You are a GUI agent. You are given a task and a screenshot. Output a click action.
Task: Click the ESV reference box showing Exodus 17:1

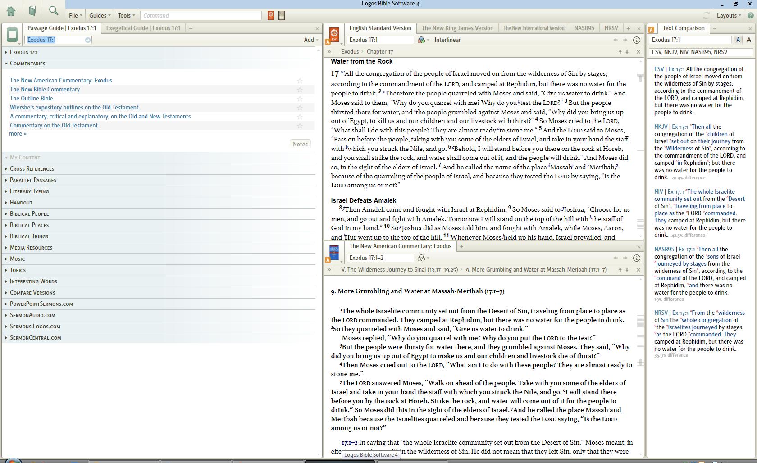380,40
